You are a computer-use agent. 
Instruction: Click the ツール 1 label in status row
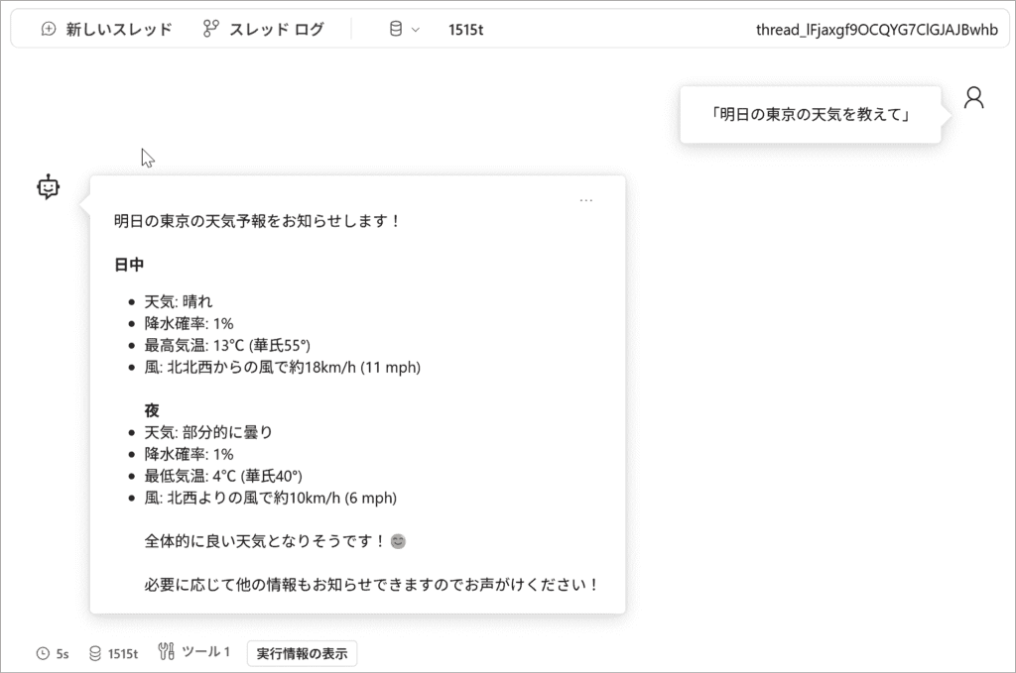click(x=207, y=652)
